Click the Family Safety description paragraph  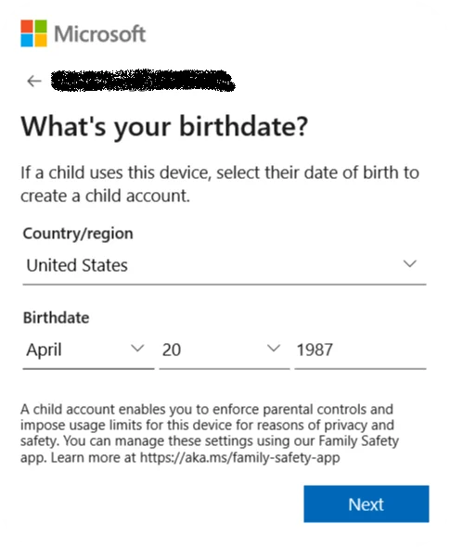tap(210, 433)
